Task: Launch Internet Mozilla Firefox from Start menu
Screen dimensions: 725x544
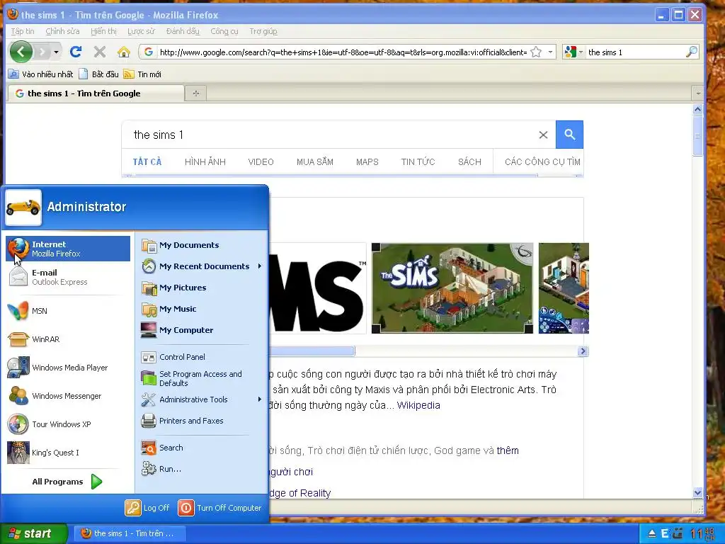Action: click(68, 249)
